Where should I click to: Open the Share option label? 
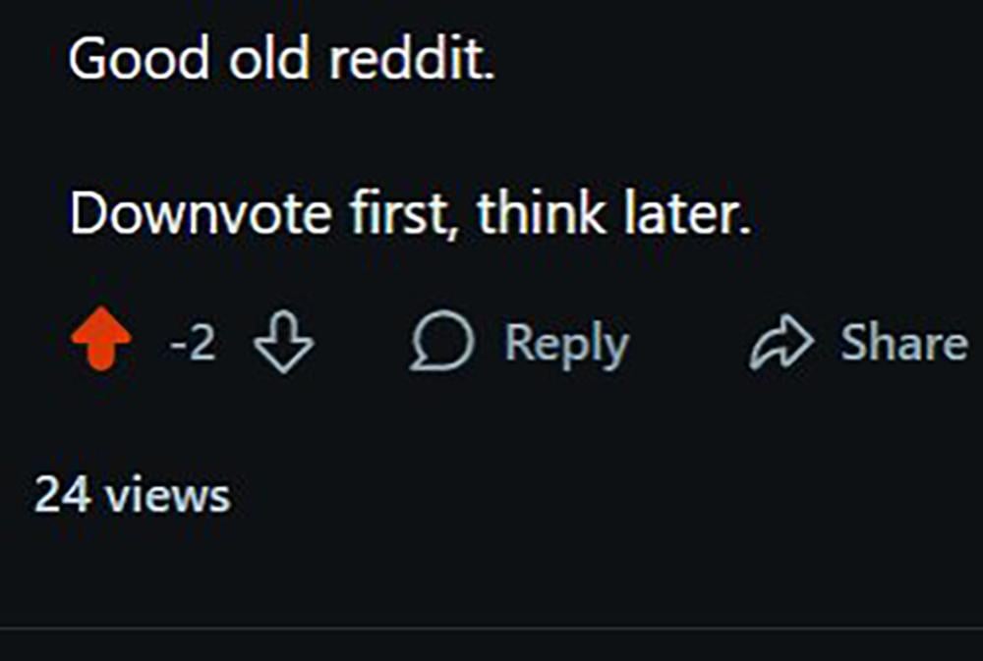coord(903,344)
